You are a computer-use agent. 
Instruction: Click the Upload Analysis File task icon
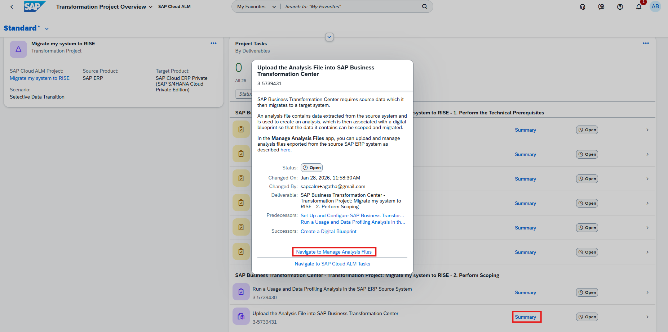point(241,317)
